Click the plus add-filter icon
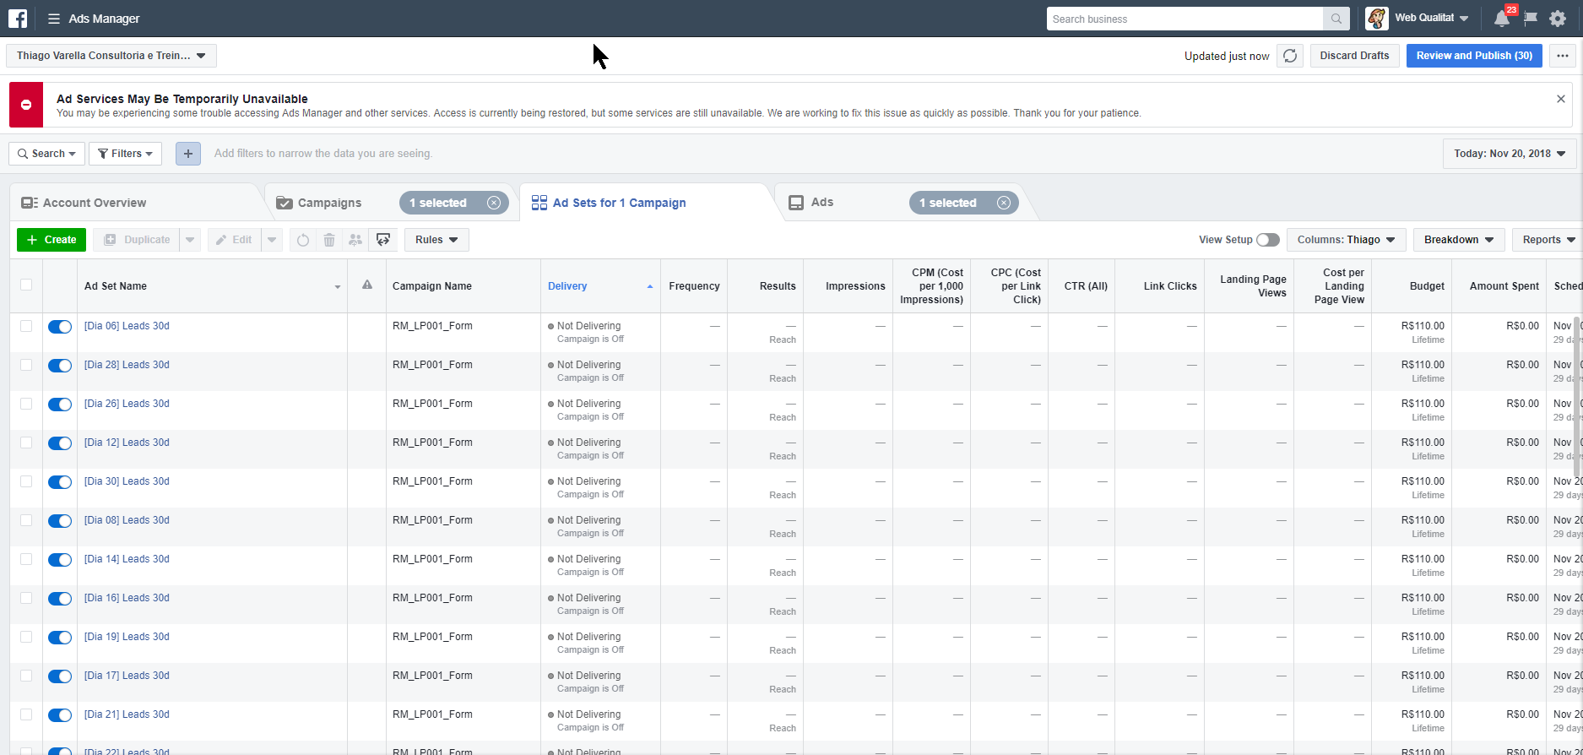This screenshot has height=755, width=1583. click(x=188, y=154)
